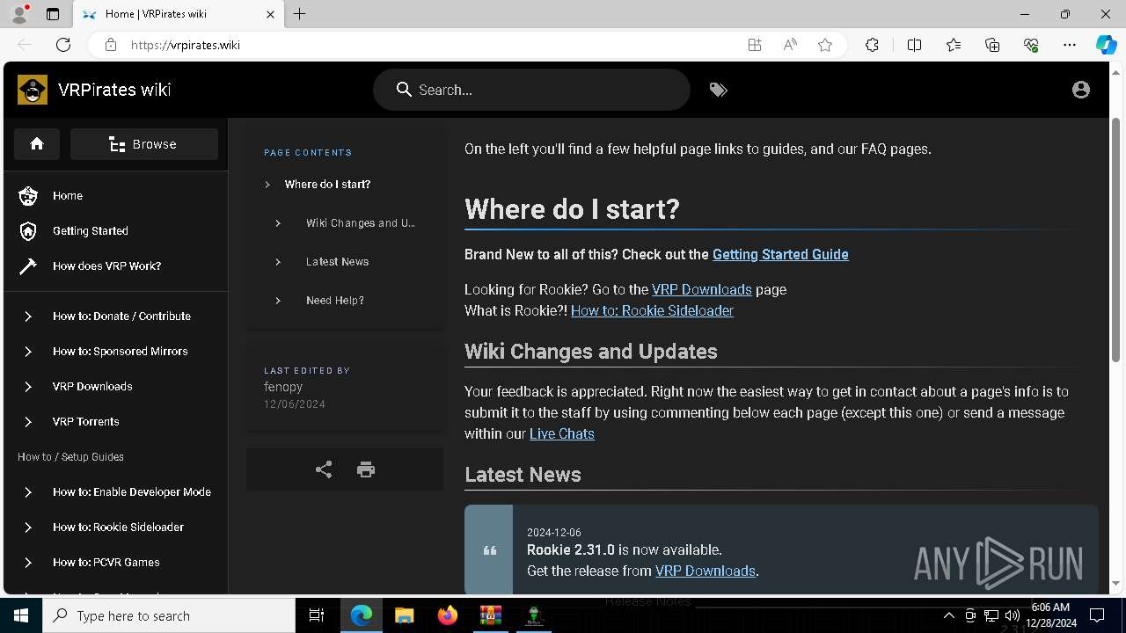Open Tab actions menu icon
This screenshot has width=1126, height=633.
coord(53,14)
